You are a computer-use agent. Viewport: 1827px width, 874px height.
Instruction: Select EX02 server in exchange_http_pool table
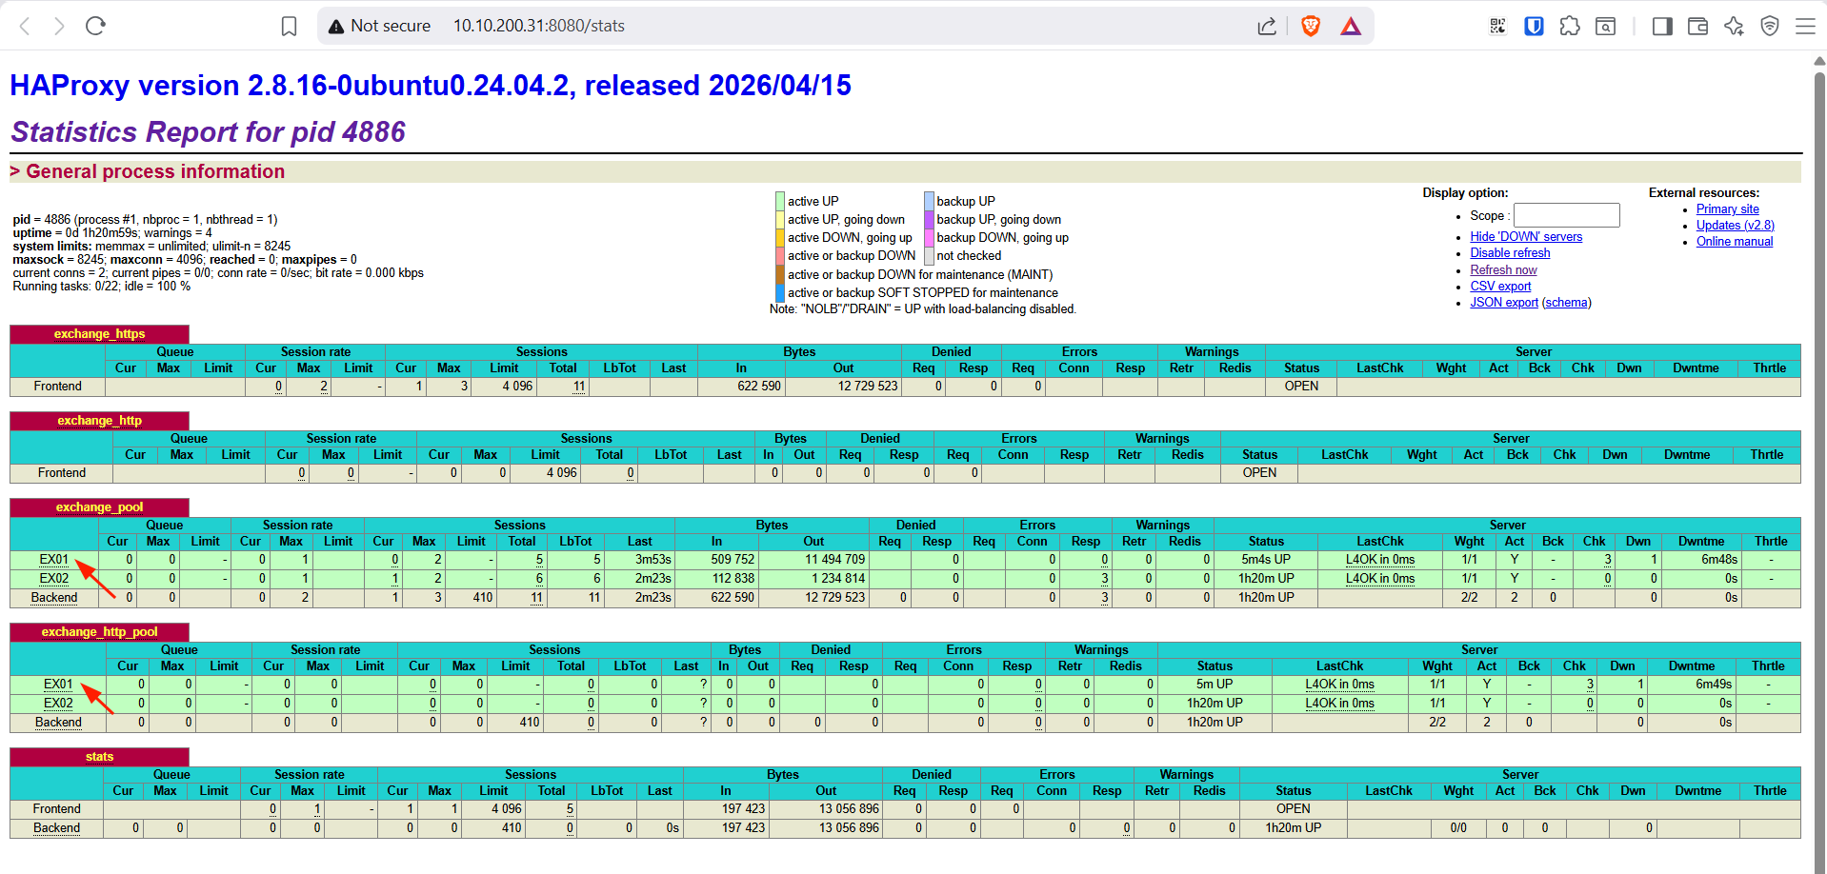(58, 704)
